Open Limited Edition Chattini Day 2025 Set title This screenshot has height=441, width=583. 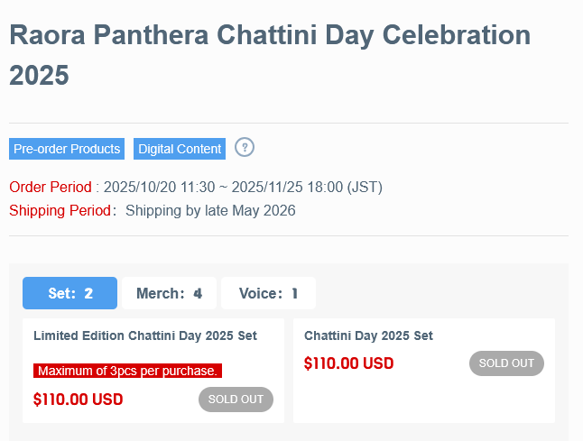click(x=145, y=335)
